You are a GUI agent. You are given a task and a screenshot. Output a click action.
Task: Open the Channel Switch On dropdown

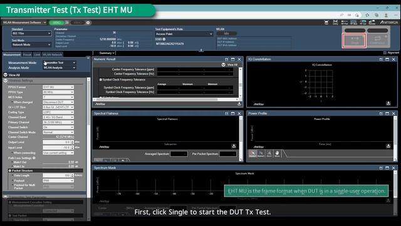pos(58,127)
